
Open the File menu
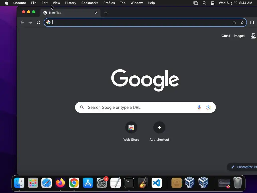point(34,3)
